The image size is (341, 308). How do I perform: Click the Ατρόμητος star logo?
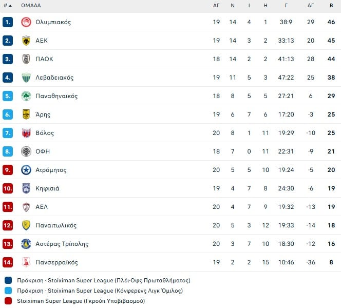26,170
